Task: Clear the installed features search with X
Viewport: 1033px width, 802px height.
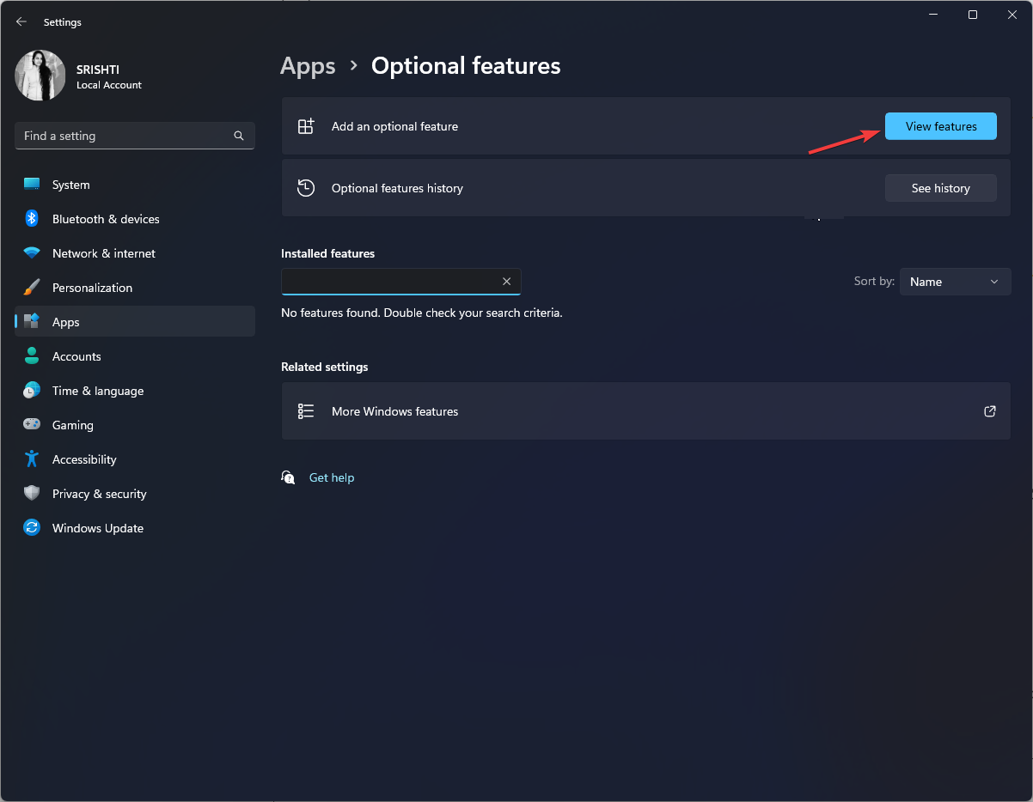Action: pos(506,282)
